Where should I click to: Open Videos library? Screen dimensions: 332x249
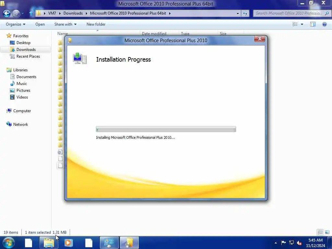pos(22,97)
